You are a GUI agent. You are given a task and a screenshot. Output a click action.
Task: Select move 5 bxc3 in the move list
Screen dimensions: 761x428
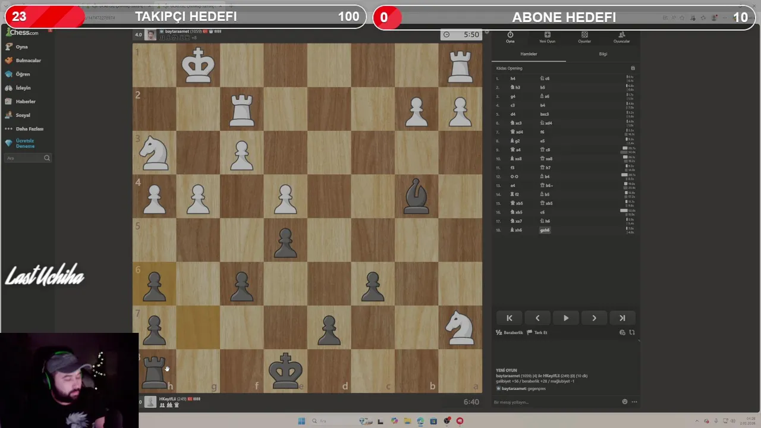[544, 114]
